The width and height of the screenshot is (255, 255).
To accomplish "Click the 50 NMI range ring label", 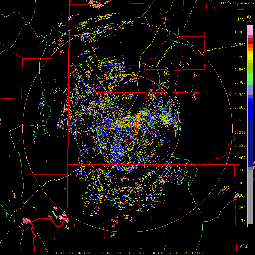I will 127,75.
